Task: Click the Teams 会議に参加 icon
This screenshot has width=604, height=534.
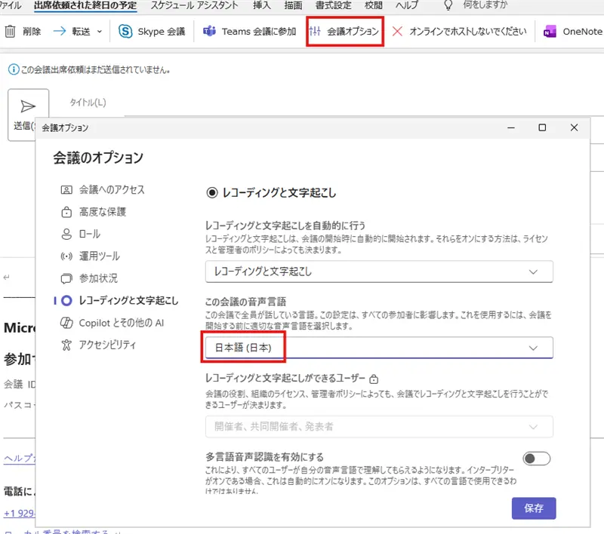Action: click(x=209, y=31)
